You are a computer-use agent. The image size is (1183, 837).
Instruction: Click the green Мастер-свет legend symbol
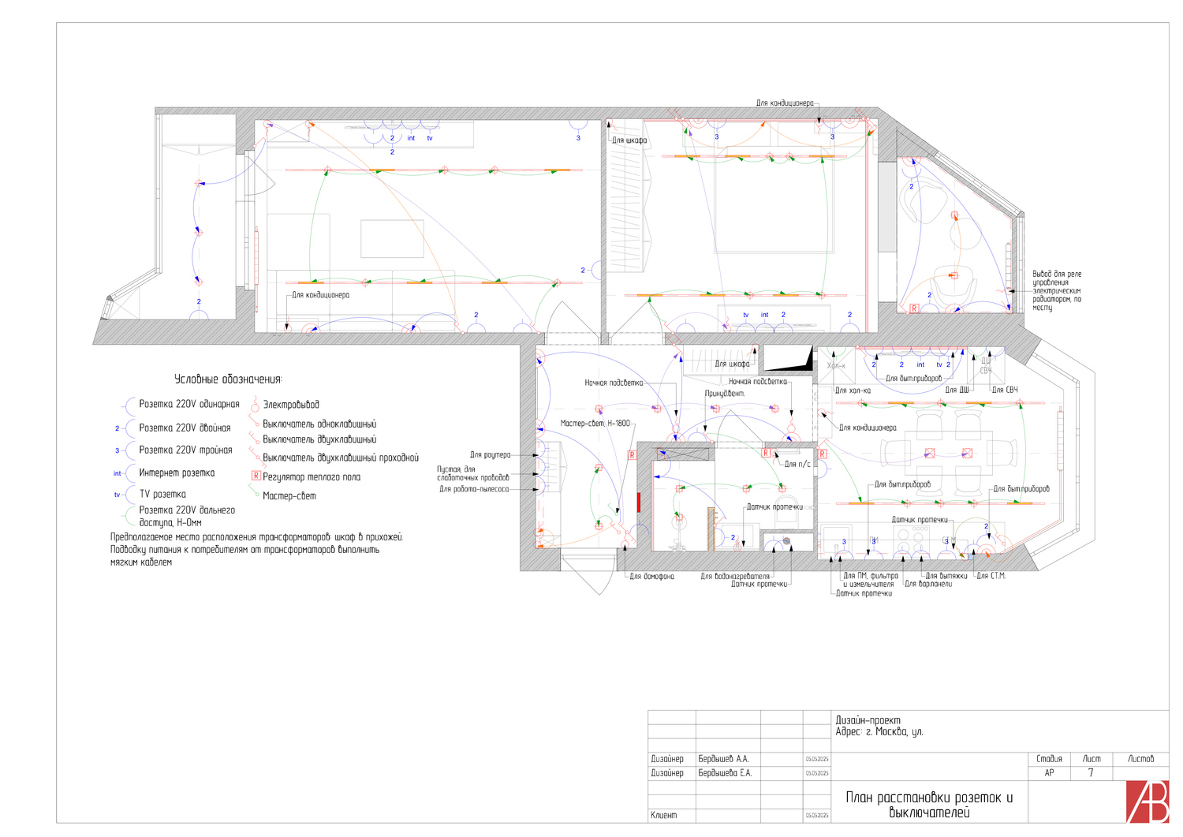[x=254, y=493]
